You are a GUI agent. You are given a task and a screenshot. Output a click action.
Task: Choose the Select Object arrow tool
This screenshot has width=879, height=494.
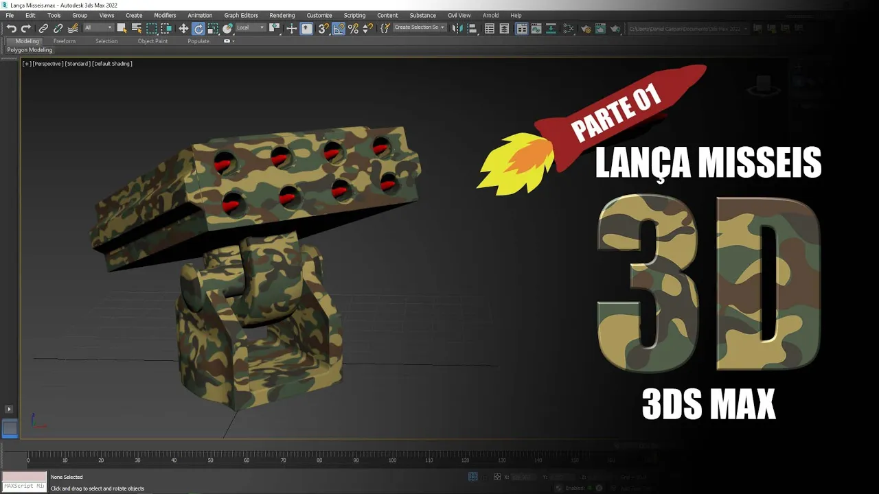click(x=122, y=28)
